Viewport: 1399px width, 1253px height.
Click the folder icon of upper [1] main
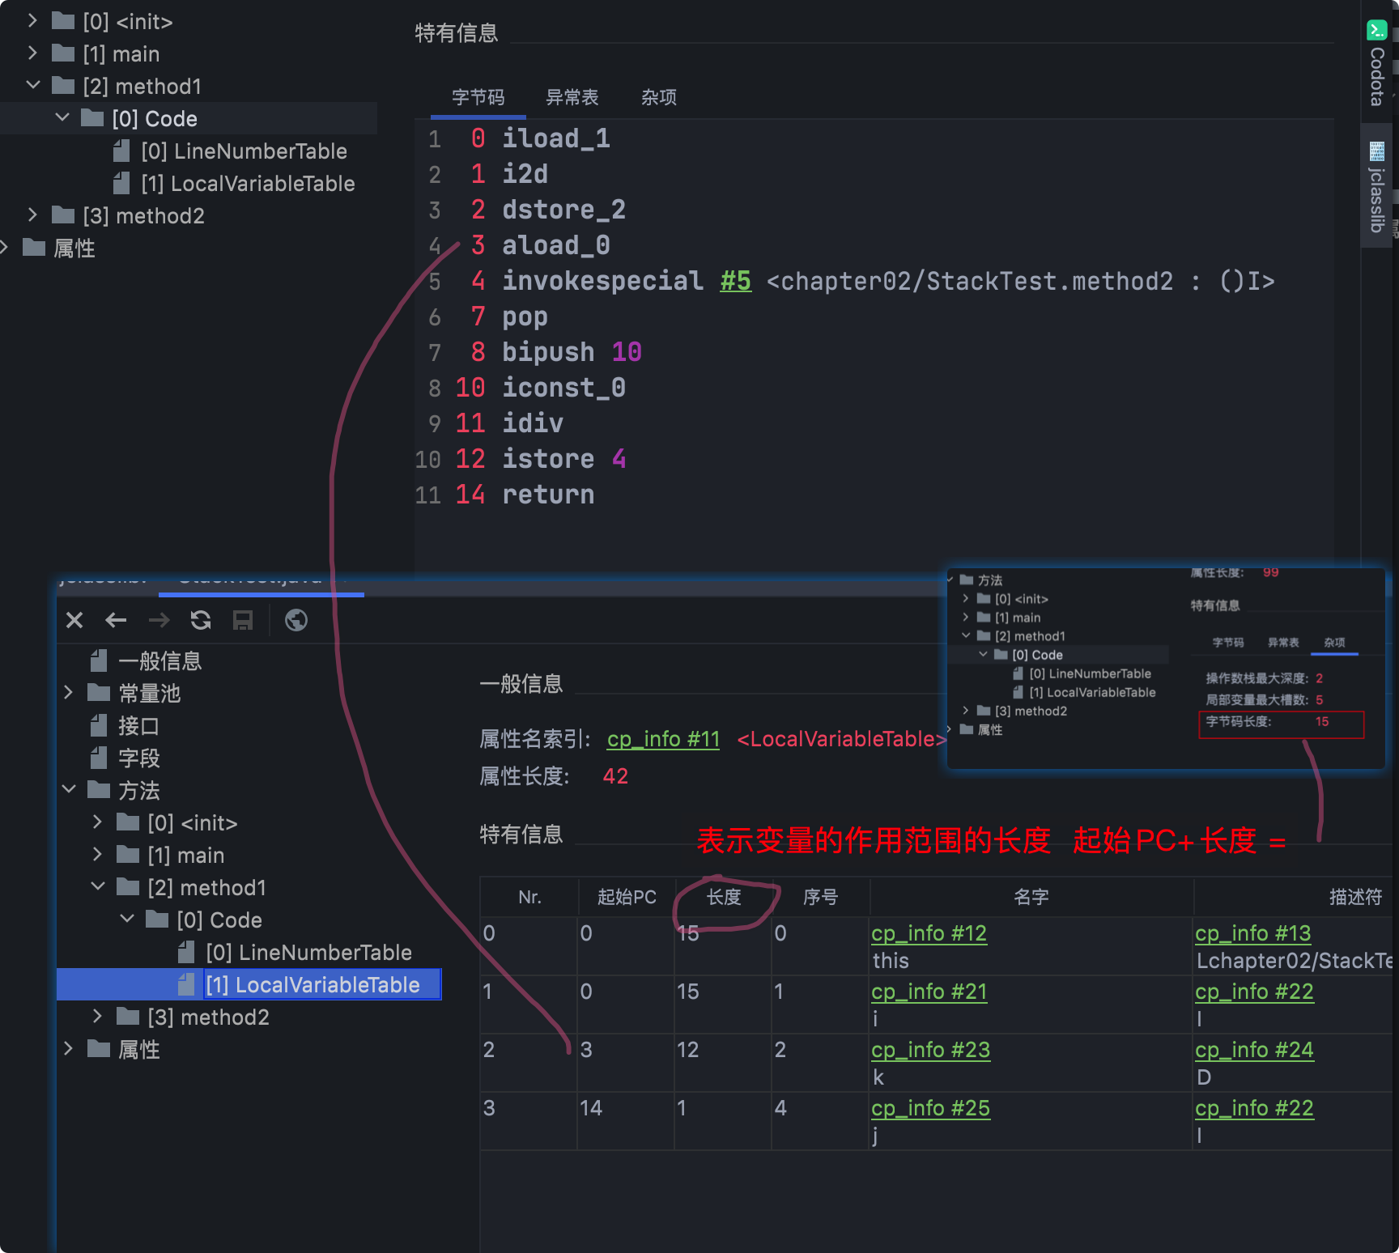[x=63, y=53]
